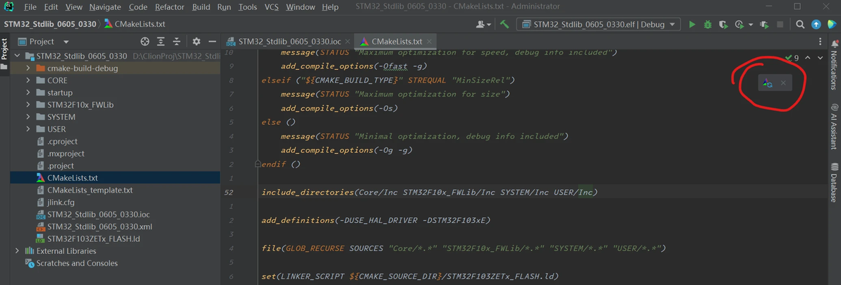Expand the STM32F10x_FWLib folder
This screenshot has height=285, width=841.
point(28,105)
